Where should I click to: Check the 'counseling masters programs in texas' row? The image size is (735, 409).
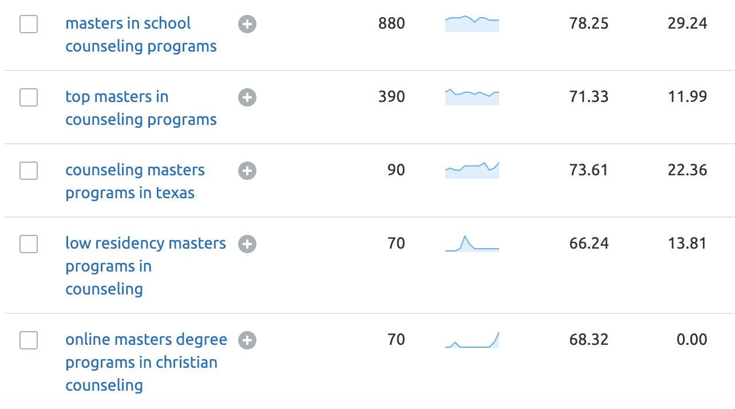pos(29,171)
